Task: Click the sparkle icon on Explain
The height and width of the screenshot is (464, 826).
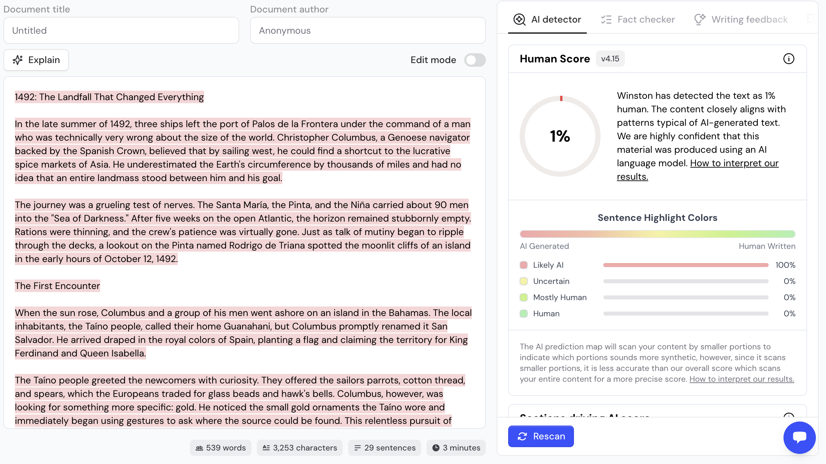Action: [x=18, y=60]
